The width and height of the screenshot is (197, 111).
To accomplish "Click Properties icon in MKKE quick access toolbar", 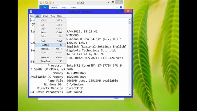I will (x=46, y=2).
